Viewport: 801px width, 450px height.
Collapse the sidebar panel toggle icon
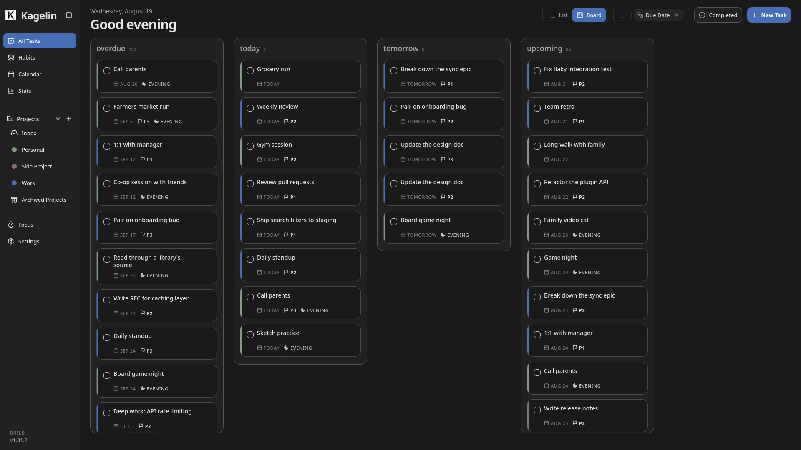tap(69, 15)
